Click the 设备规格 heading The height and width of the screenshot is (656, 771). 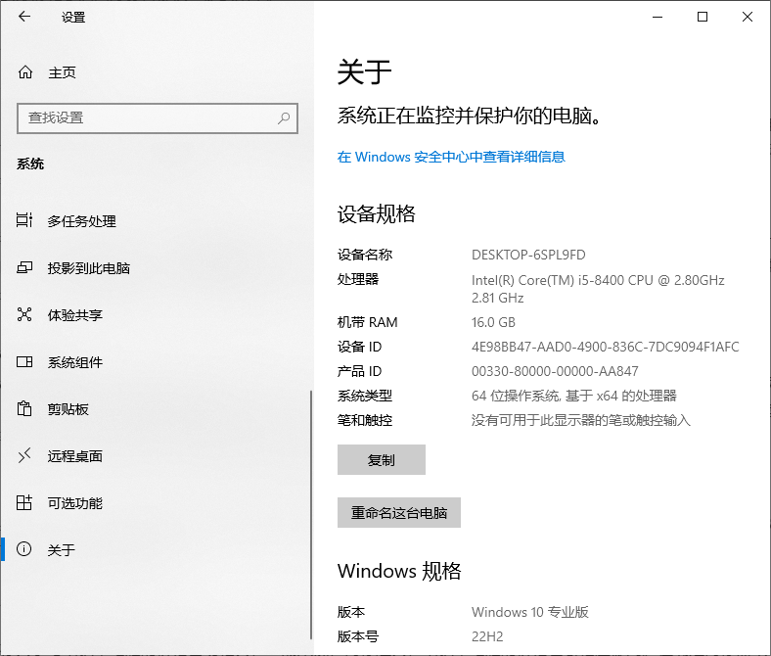tap(376, 214)
